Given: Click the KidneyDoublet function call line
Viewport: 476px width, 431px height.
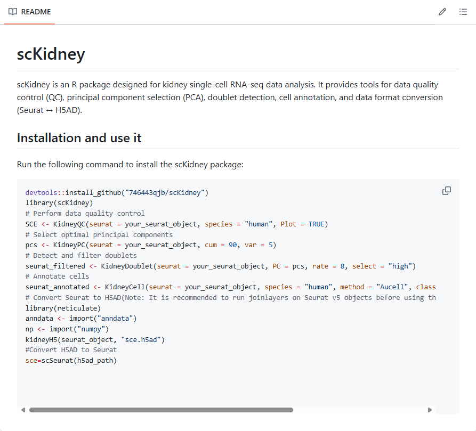Looking at the screenshot, I should 220,266.
